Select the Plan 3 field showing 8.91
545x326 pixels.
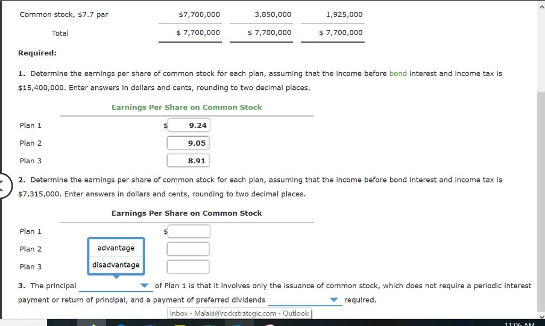(188, 160)
